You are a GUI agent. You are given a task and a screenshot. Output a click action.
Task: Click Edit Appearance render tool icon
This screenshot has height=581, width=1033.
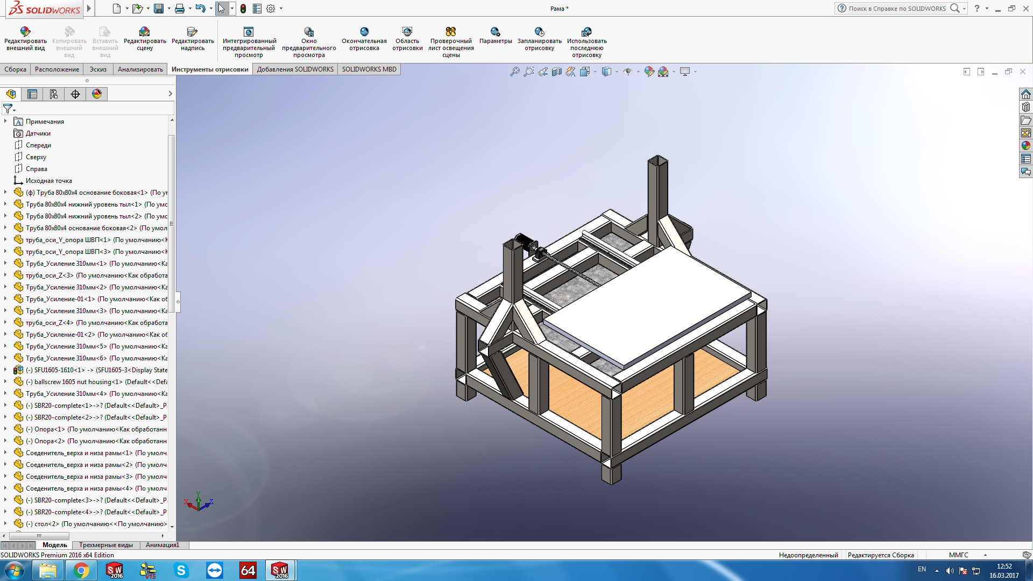25,32
